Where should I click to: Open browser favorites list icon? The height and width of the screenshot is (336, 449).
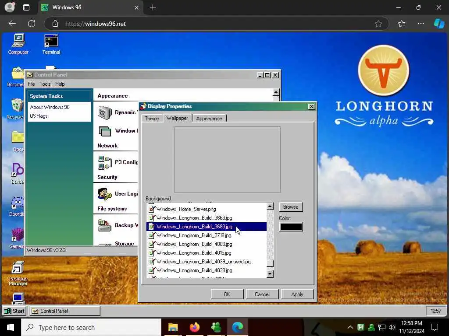[x=402, y=24]
